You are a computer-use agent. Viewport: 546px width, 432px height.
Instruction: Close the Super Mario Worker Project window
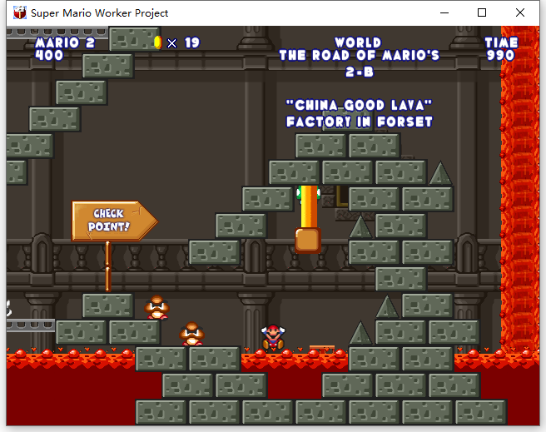(x=520, y=12)
